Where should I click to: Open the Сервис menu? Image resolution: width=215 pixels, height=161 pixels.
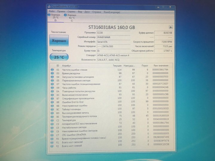click(x=71, y=12)
